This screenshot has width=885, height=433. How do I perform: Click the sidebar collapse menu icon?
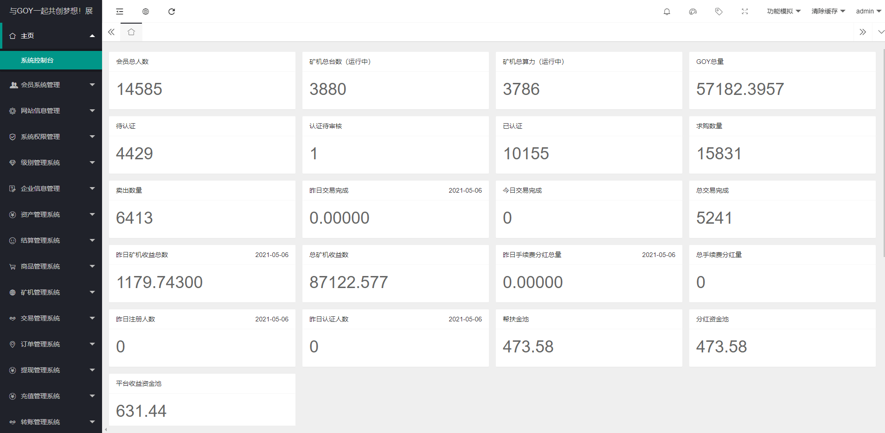120,12
